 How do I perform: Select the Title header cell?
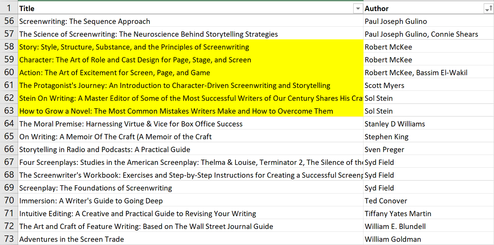pyautogui.click(x=191, y=8)
